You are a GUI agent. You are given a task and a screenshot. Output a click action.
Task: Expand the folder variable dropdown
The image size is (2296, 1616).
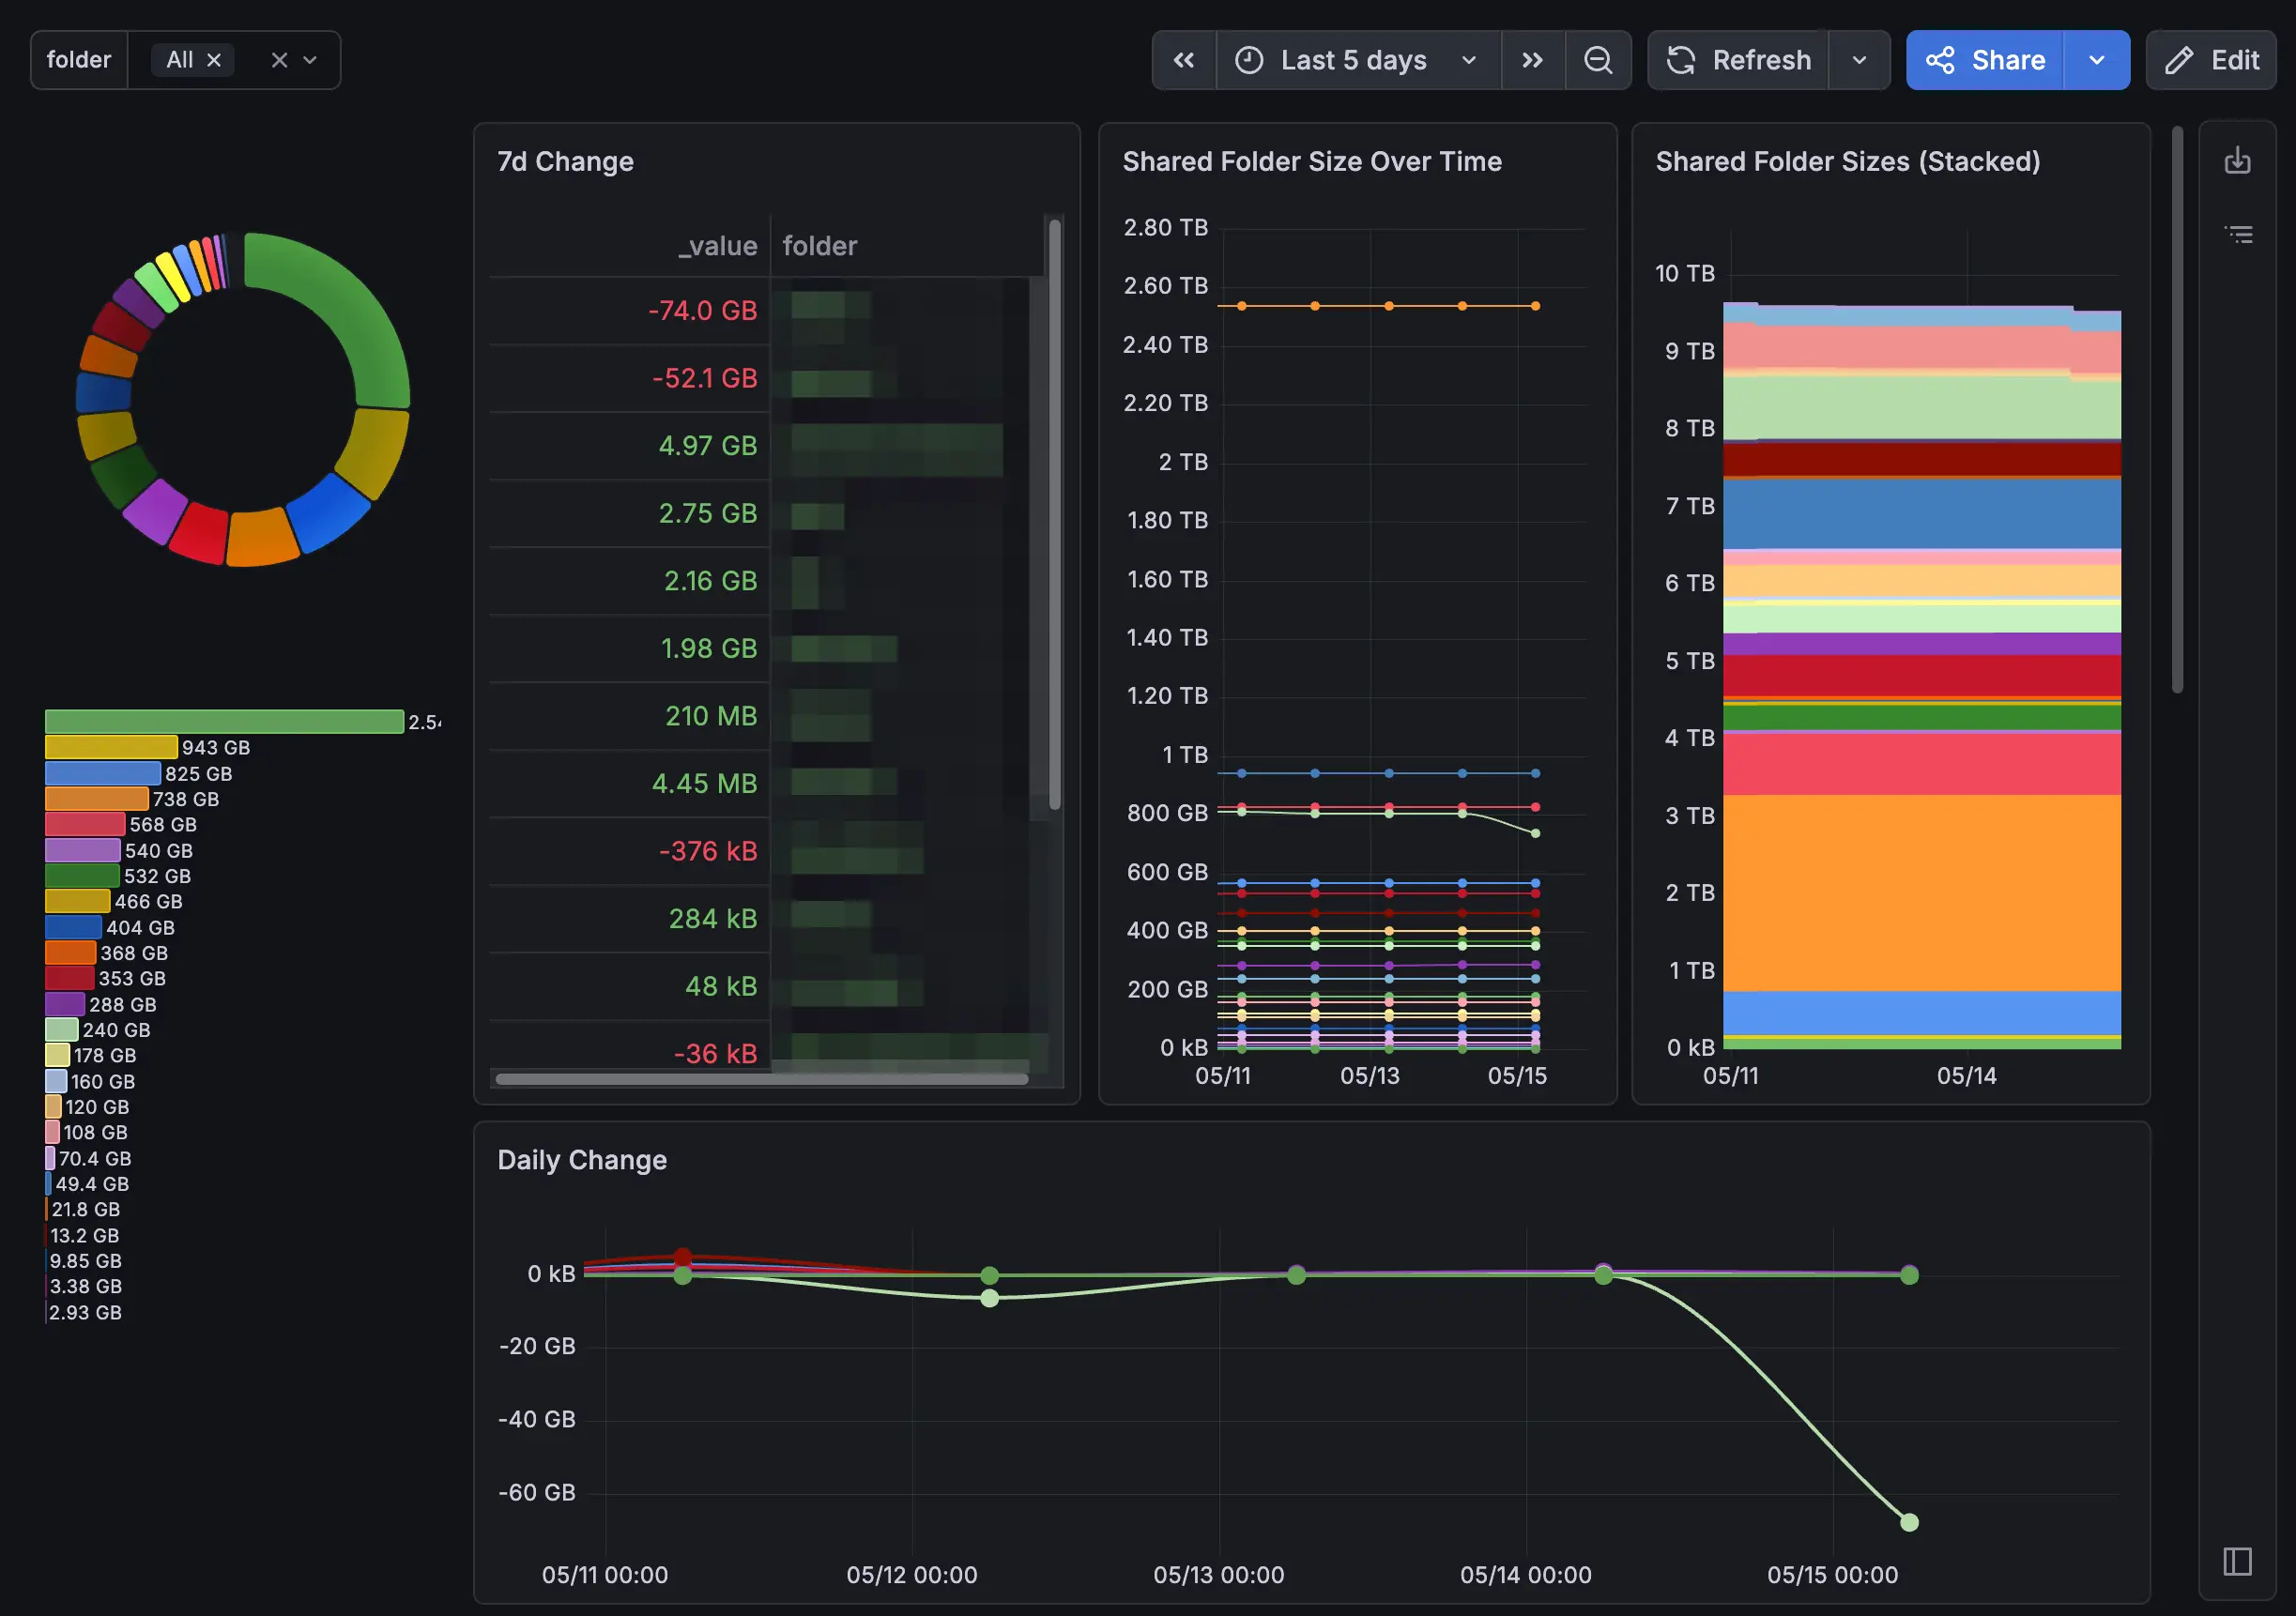pyautogui.click(x=310, y=60)
